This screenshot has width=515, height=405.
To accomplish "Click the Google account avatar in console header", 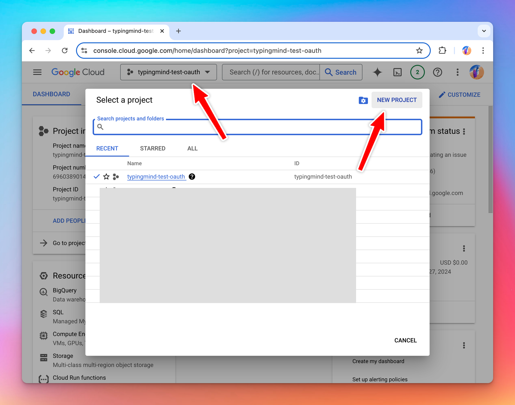I will (x=477, y=72).
